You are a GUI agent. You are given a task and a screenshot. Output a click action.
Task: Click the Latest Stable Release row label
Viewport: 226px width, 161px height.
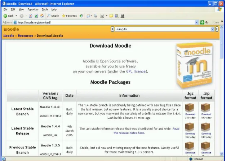[x=22, y=131]
